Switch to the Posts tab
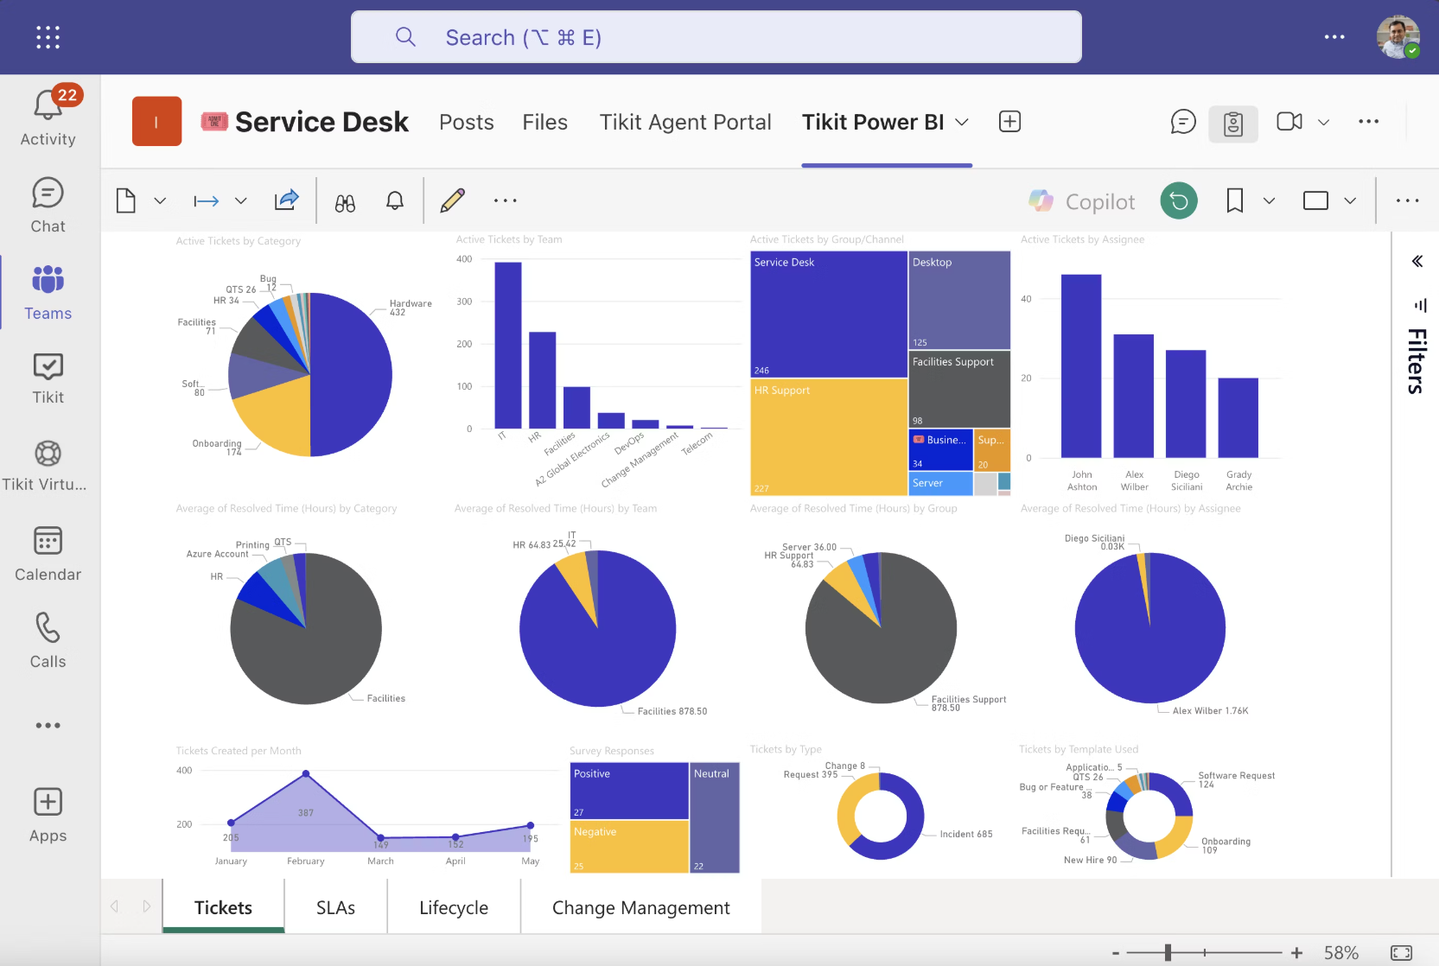 tap(467, 122)
